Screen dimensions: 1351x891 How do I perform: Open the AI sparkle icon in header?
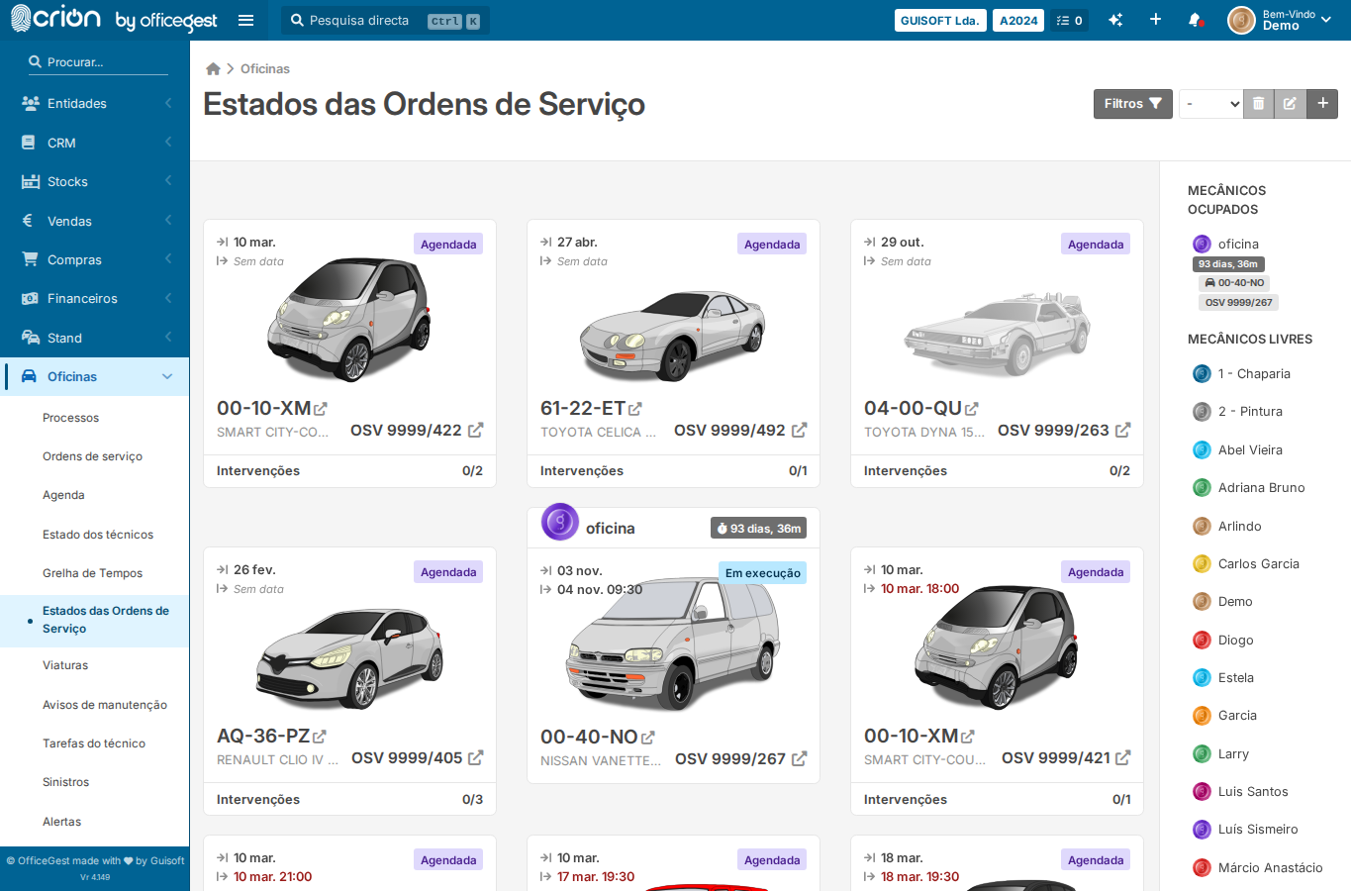1115,20
